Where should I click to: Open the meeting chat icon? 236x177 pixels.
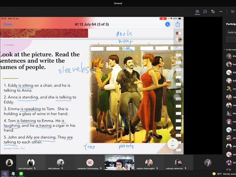coord(205,11)
